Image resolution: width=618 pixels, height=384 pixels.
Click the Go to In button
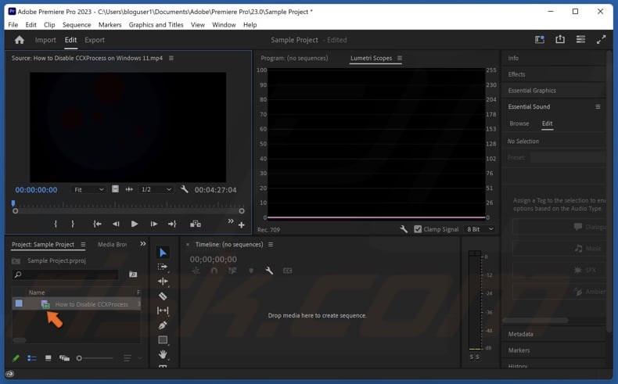97,224
